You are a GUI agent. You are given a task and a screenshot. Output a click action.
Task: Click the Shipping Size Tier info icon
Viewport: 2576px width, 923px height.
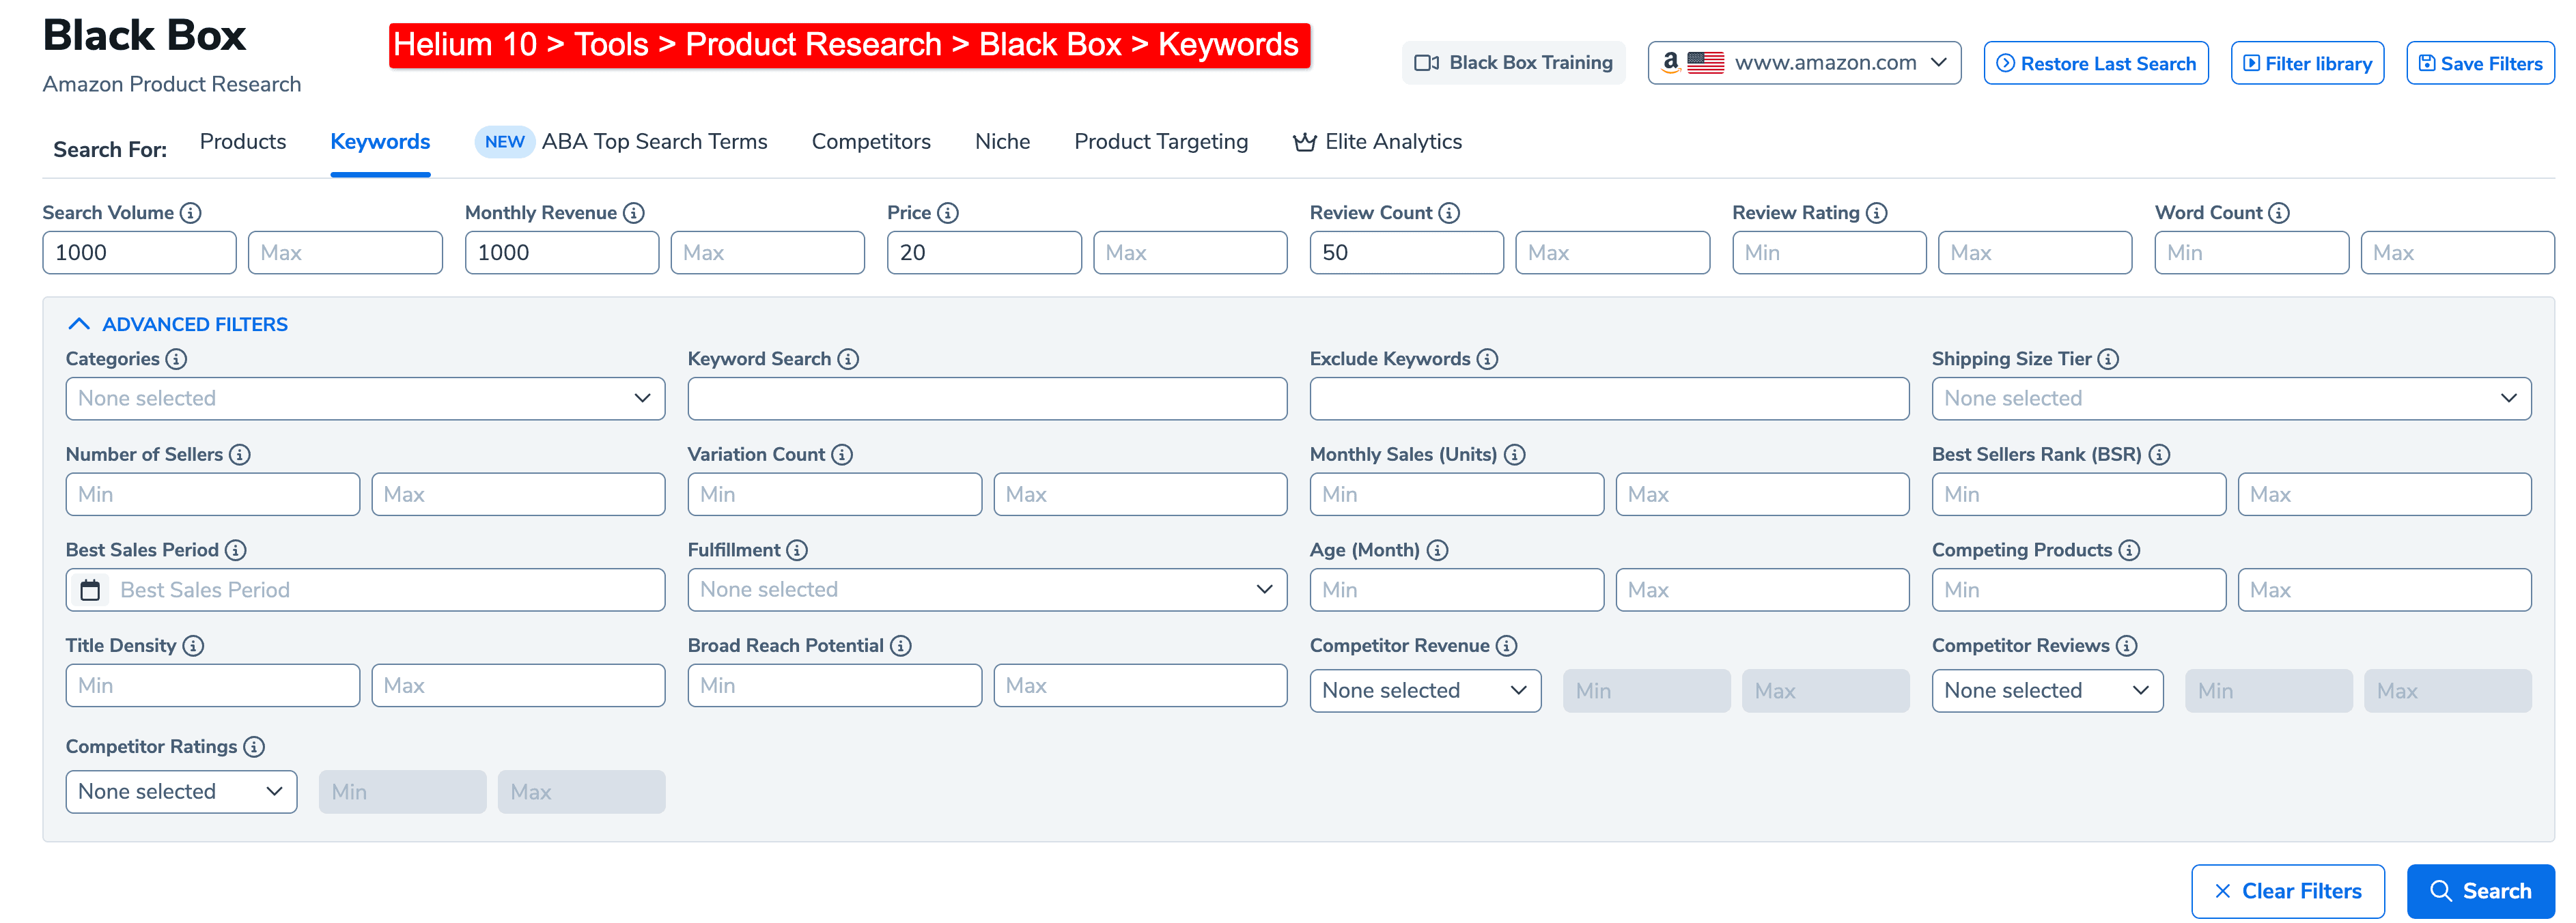[2108, 359]
